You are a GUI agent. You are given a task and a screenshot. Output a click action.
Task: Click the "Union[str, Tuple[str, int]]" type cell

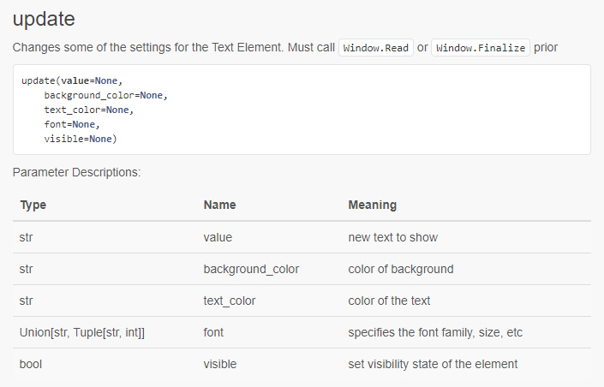coord(81,332)
